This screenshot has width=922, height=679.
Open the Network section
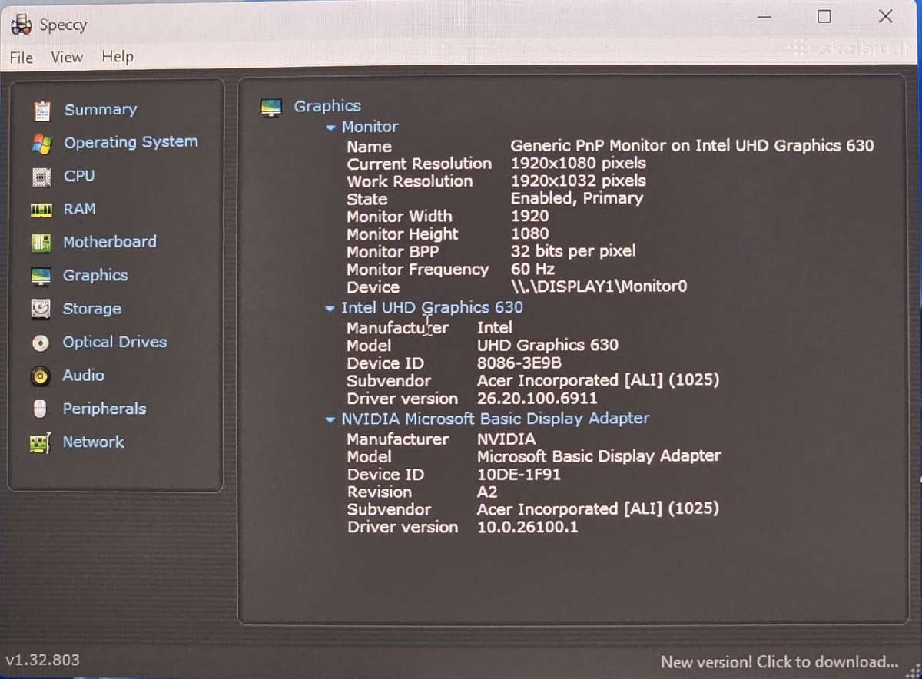[93, 442]
